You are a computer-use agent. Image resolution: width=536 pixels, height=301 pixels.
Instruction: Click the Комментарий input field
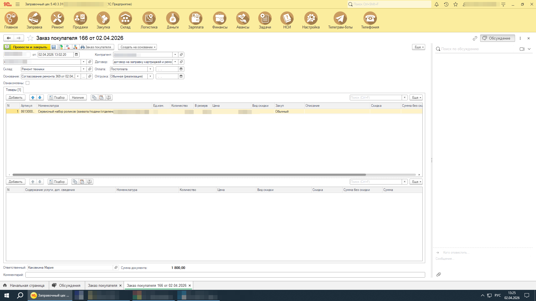pyautogui.click(x=225, y=275)
